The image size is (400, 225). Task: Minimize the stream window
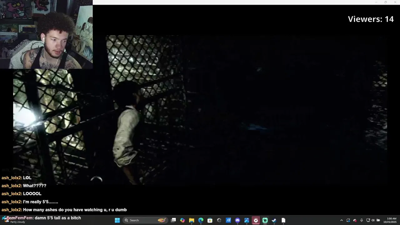tap(376, 2)
